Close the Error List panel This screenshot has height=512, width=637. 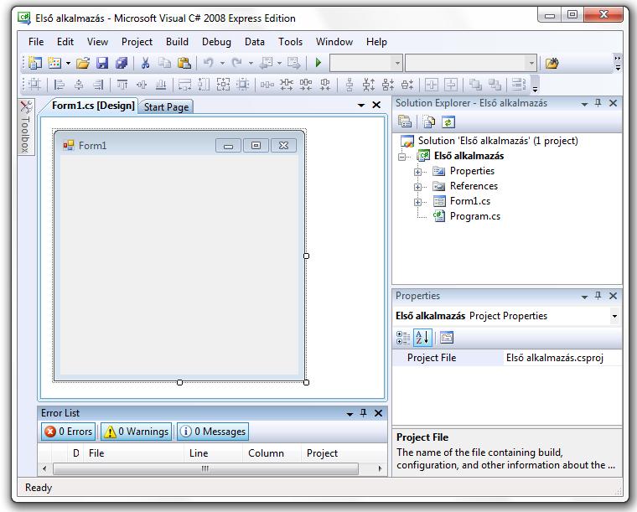378,413
